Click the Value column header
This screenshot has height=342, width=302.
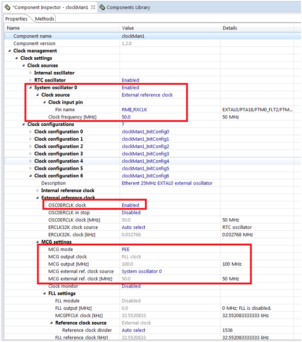pyautogui.click(x=128, y=28)
